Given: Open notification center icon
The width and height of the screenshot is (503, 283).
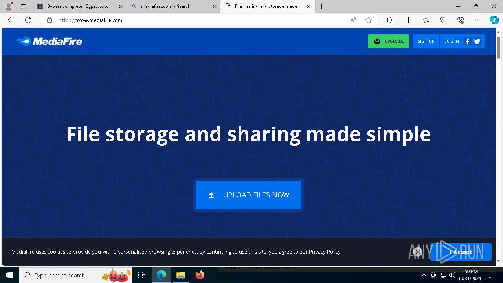Looking at the screenshot, I should [x=490, y=275].
